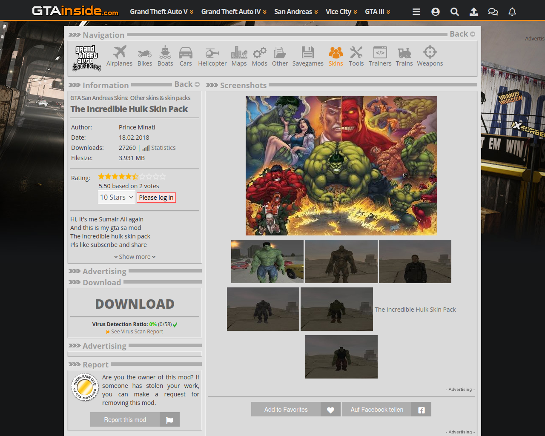Screen dimensions: 545x436
Task: Click the GTA San Andreas logo
Action: pyautogui.click(x=87, y=58)
